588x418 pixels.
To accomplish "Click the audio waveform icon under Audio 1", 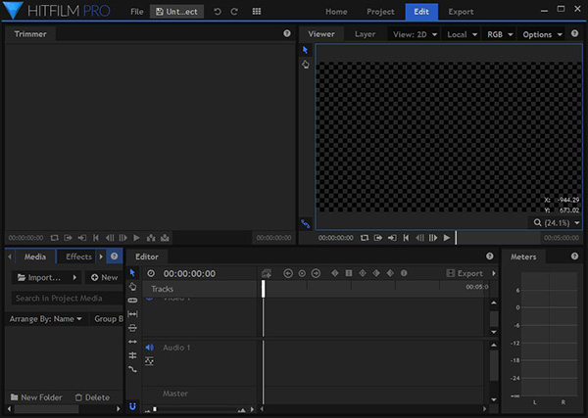I will coord(149,361).
